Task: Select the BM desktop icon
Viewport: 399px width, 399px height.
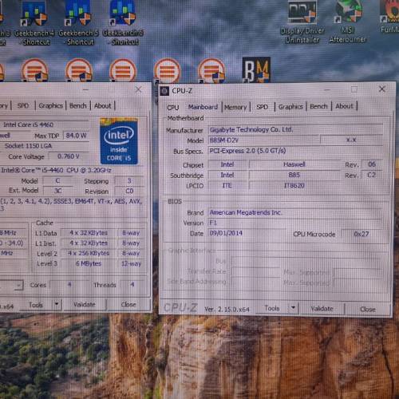Action: [256, 69]
